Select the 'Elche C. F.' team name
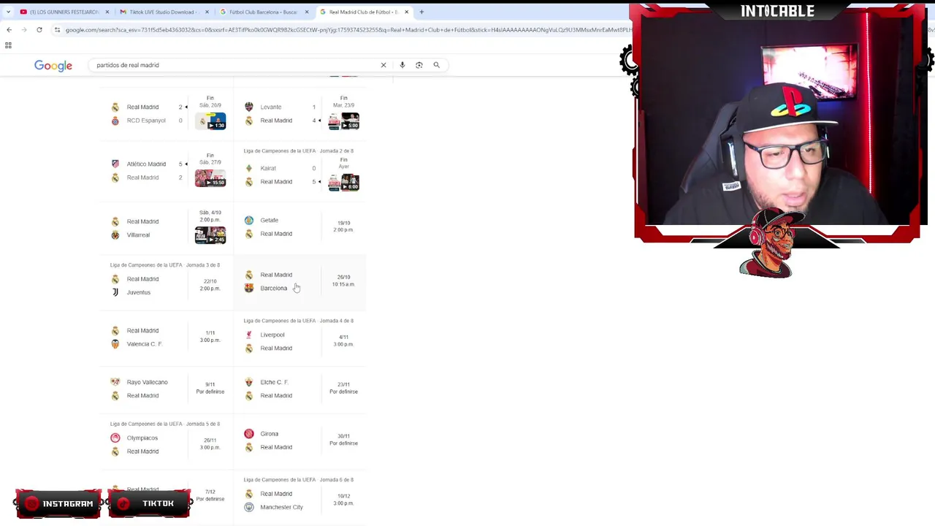The image size is (935, 526). point(274,382)
